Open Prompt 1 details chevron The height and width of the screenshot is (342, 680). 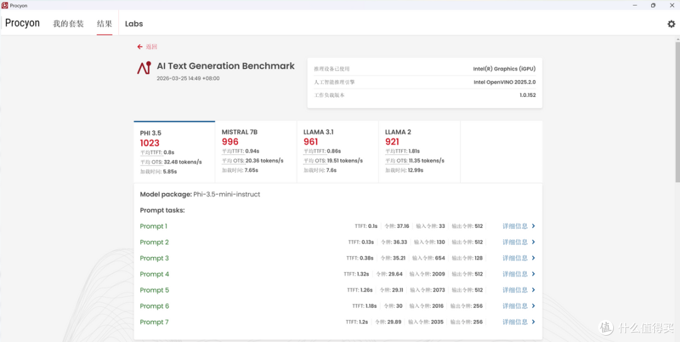(x=533, y=226)
